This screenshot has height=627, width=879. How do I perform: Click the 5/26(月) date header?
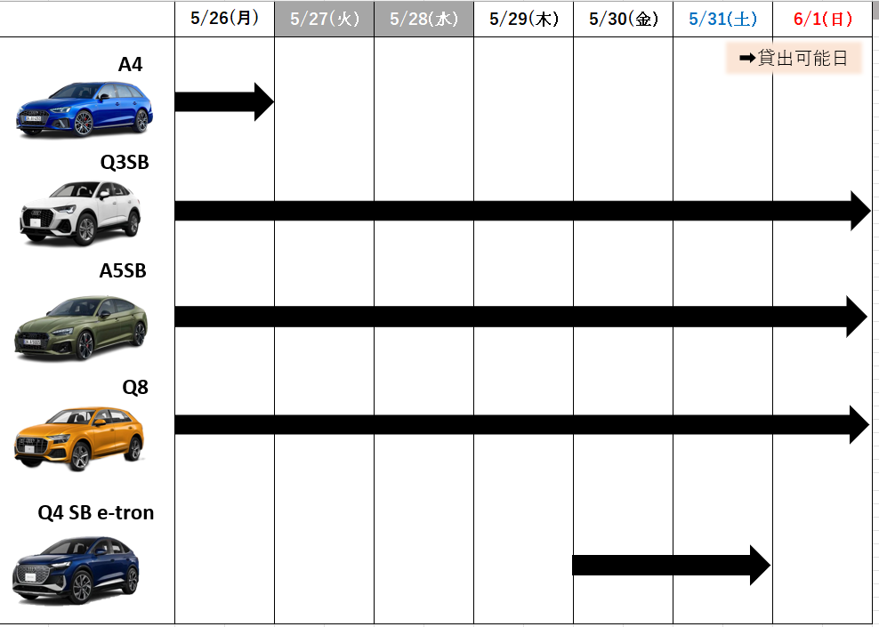point(224,19)
